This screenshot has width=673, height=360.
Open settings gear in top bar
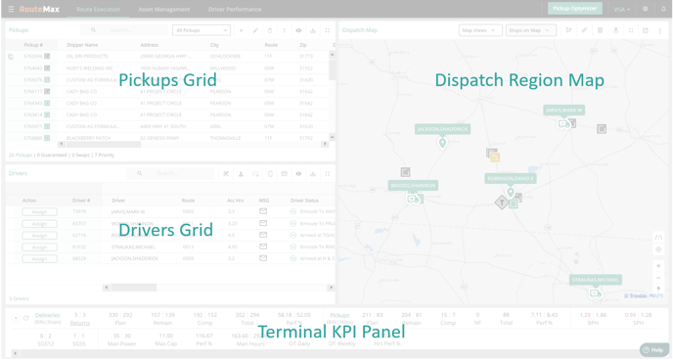tap(645, 9)
